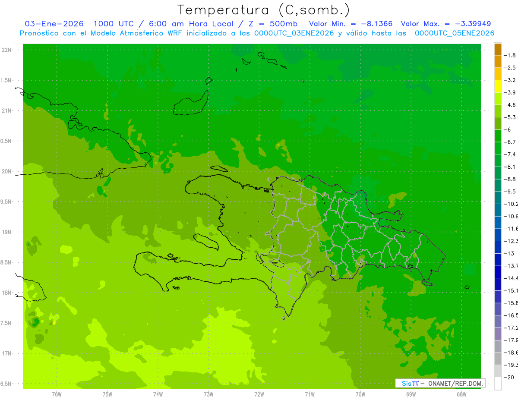Click the legend swatch between -4.6 and -5.3
Screen dimensions: 518x400
coord(498,111)
